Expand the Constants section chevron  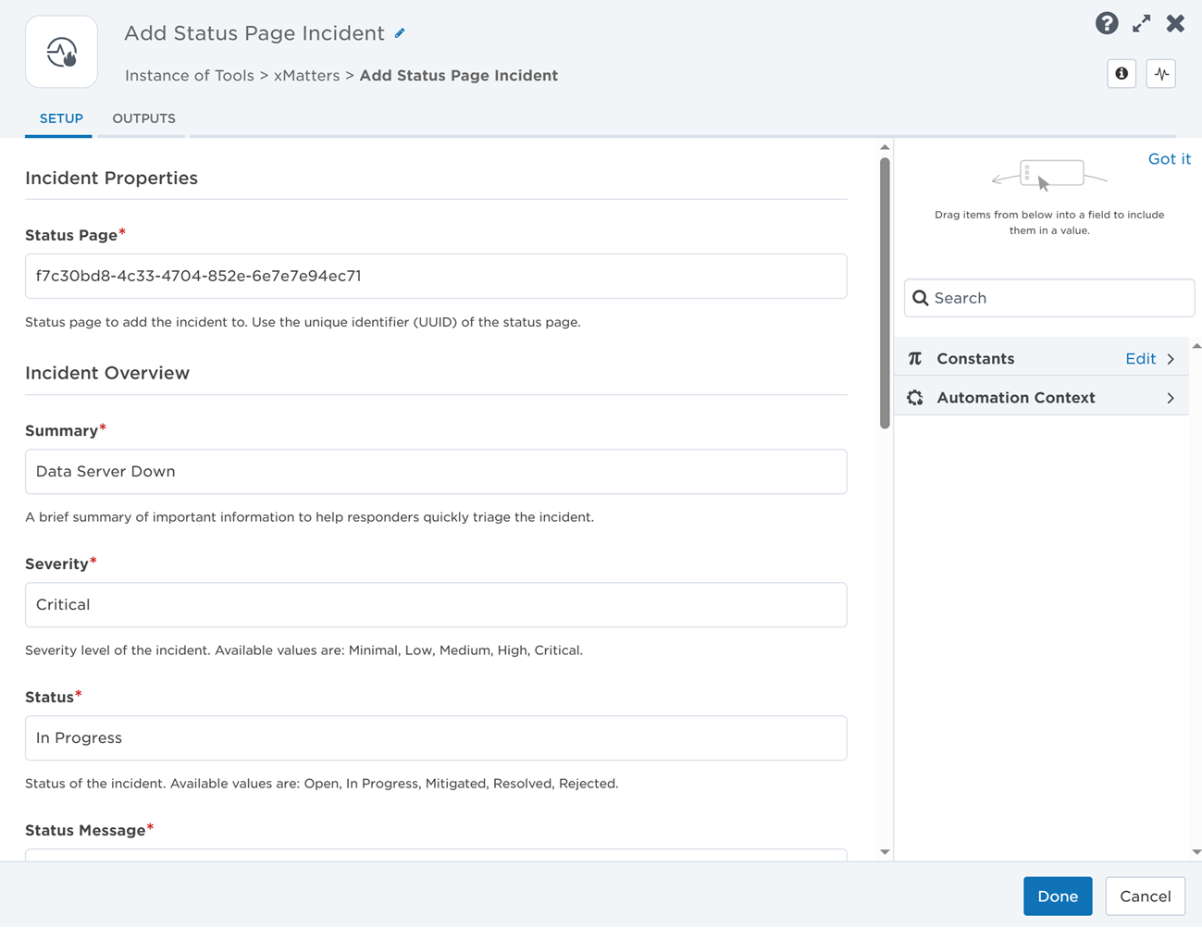1171,359
